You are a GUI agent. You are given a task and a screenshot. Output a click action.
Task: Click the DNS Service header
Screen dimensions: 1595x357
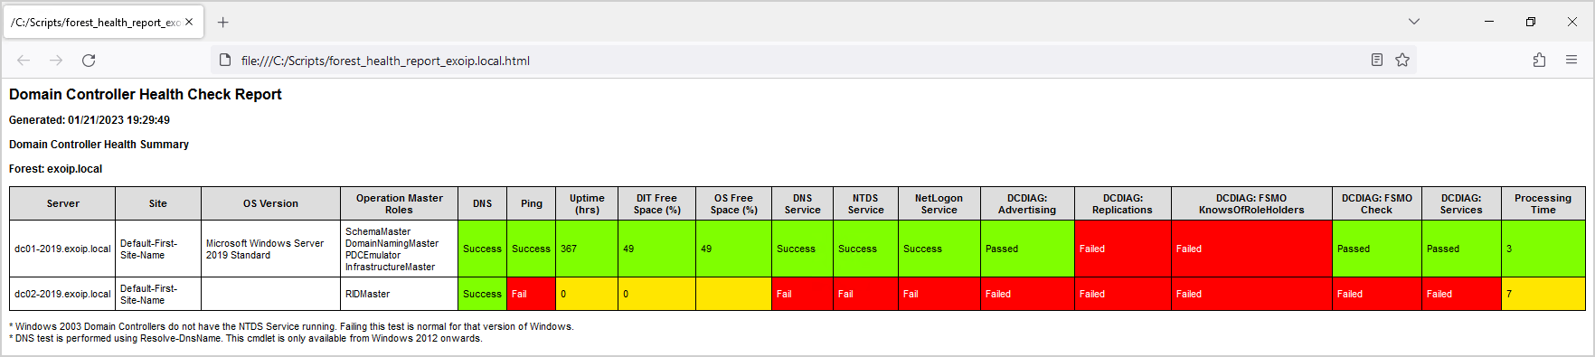tap(802, 203)
